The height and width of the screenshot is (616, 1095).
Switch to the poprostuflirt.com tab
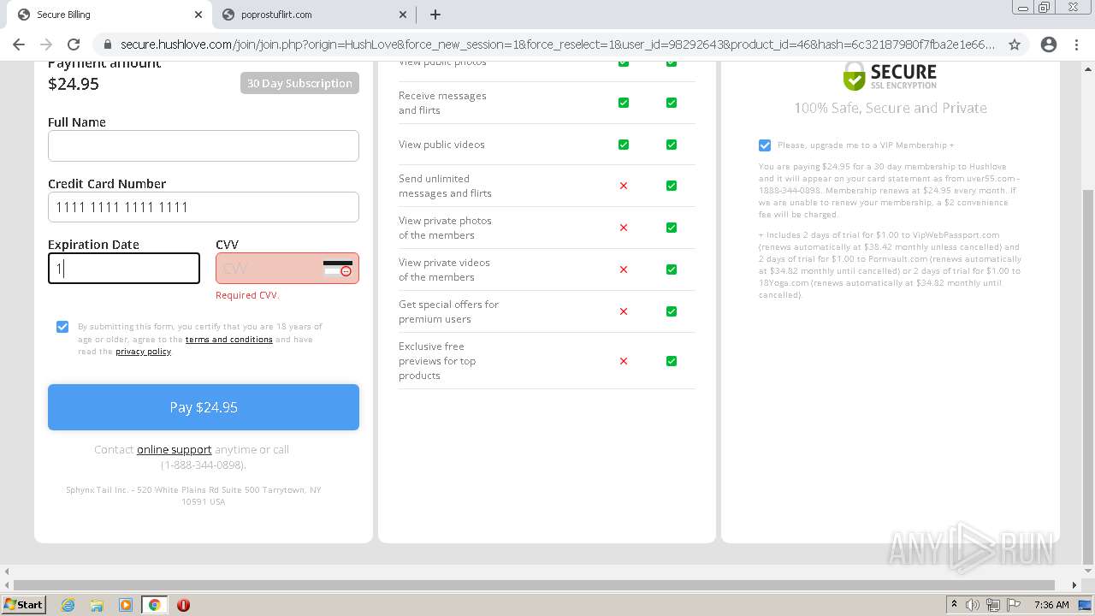click(x=312, y=15)
